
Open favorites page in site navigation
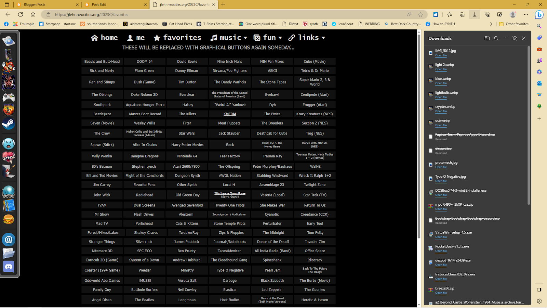tap(177, 38)
